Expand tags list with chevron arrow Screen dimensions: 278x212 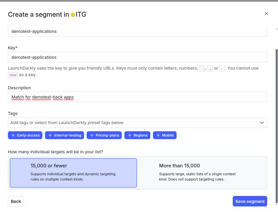point(262,123)
